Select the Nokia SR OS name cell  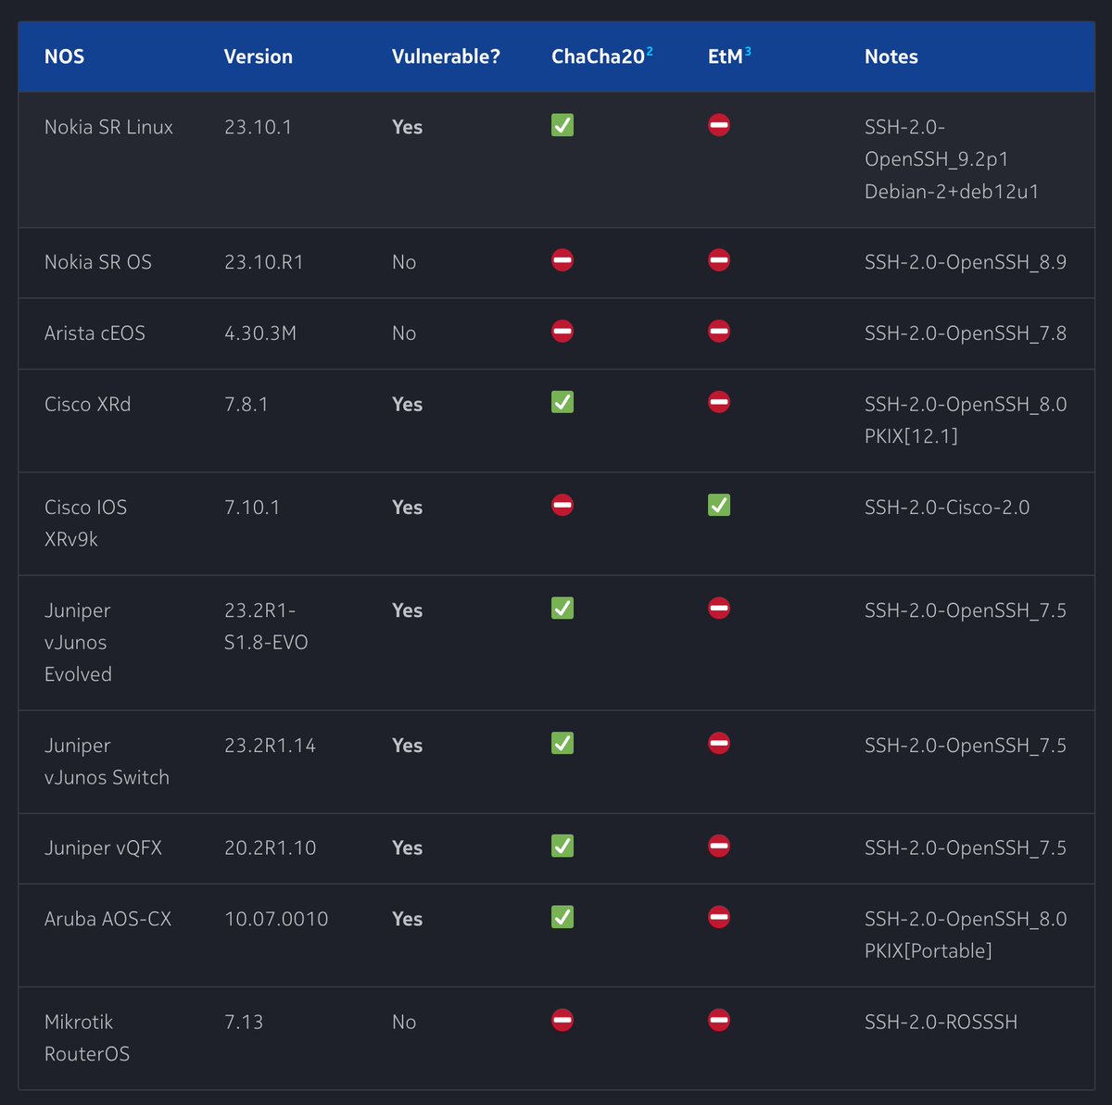pyautogui.click(x=97, y=262)
